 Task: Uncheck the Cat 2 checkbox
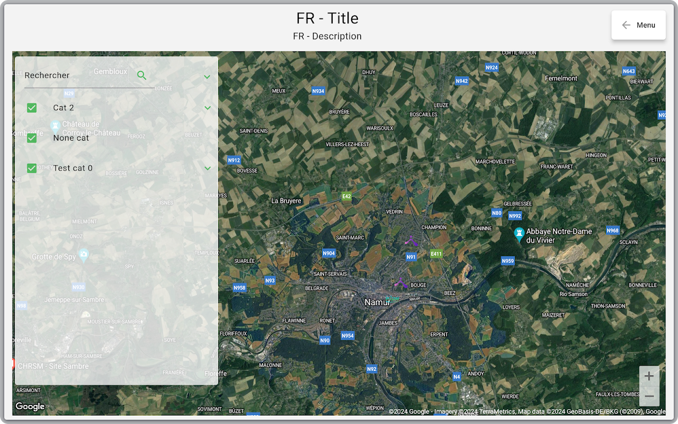click(32, 108)
